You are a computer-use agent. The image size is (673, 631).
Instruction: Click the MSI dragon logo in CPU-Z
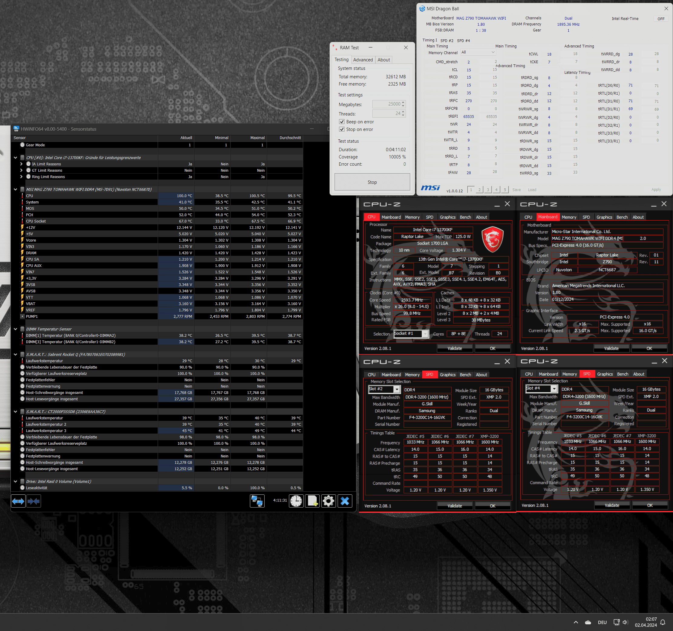click(492, 239)
